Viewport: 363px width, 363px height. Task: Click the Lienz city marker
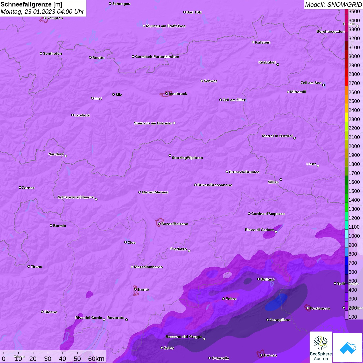point(318,166)
